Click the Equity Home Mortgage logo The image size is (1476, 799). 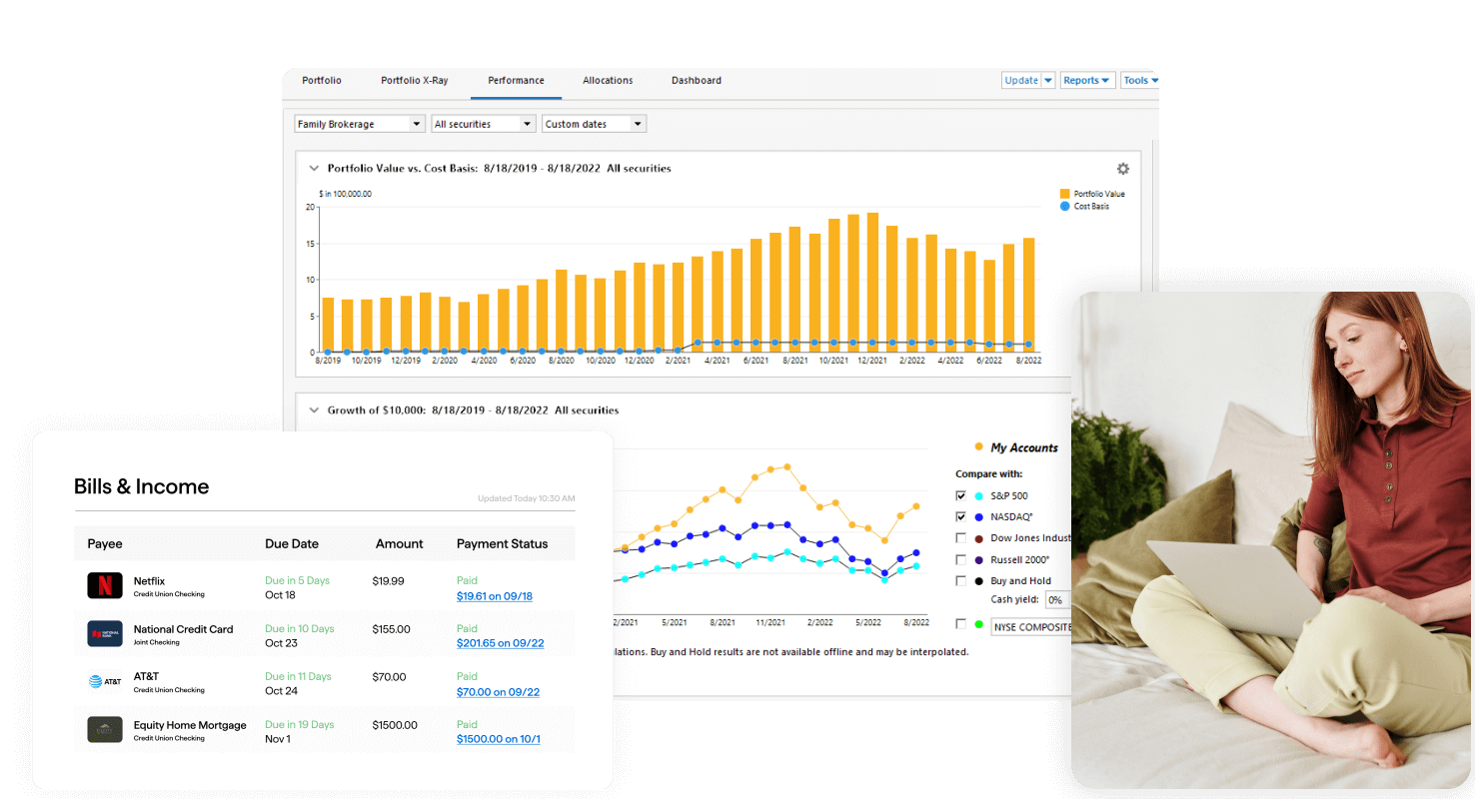(x=105, y=730)
